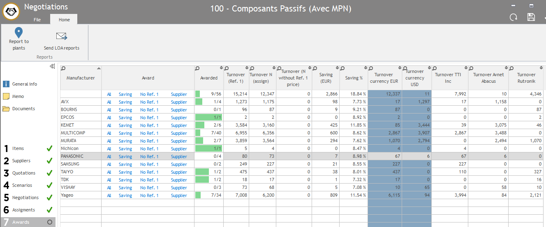Screen dimensions: 546x227
Task: Click the Supplier link for MURATA
Action: [x=179, y=141]
